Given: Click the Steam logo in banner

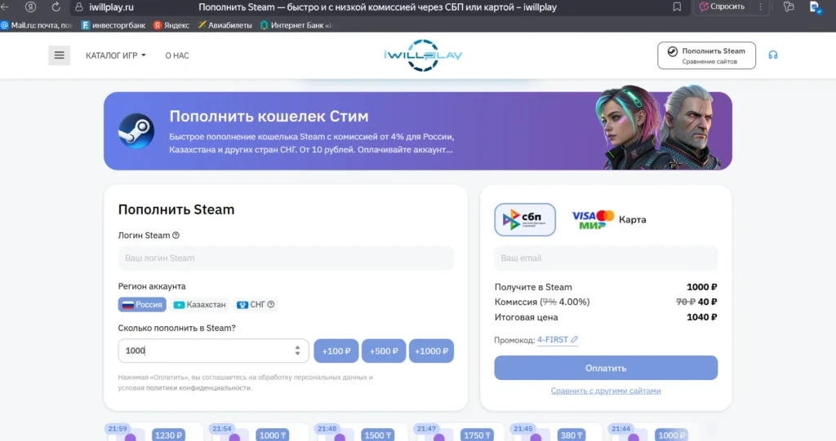Looking at the screenshot, I should 136,131.
